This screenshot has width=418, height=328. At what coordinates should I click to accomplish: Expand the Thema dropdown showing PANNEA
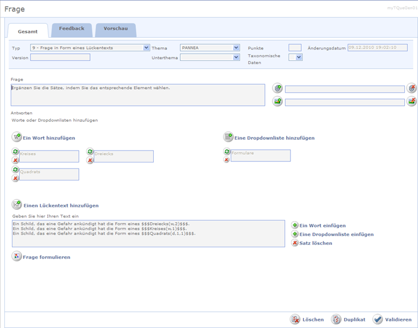[236, 48]
